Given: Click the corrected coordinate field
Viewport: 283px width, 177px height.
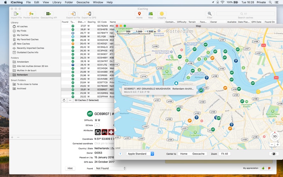Looking at the screenshot, I should click(x=104, y=143).
